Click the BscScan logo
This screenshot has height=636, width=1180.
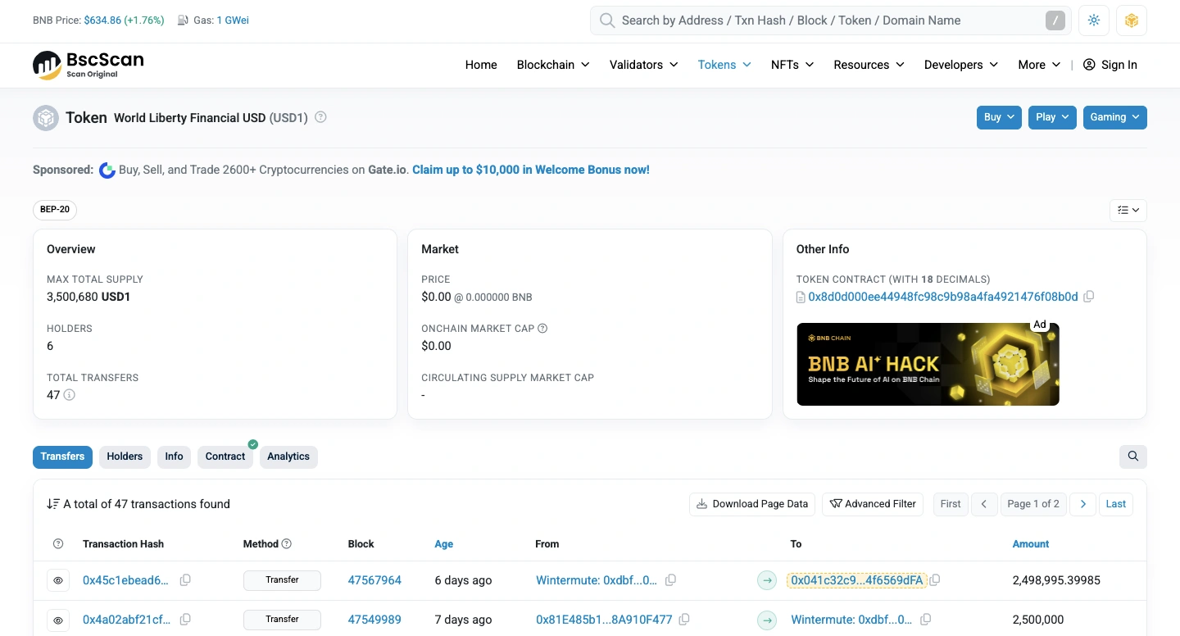tap(88, 65)
